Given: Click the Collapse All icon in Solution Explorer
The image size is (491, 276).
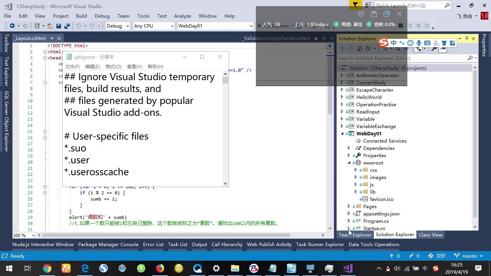Looking at the screenshot, I should point(405,48).
